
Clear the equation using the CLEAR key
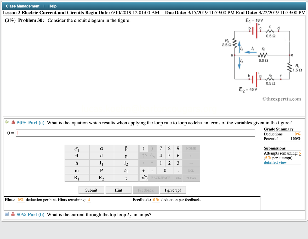click(x=191, y=178)
